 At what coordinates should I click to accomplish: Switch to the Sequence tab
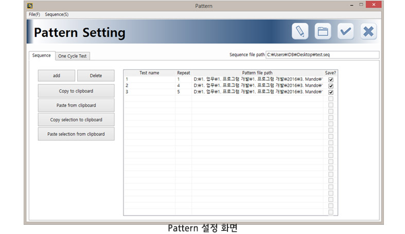point(42,55)
